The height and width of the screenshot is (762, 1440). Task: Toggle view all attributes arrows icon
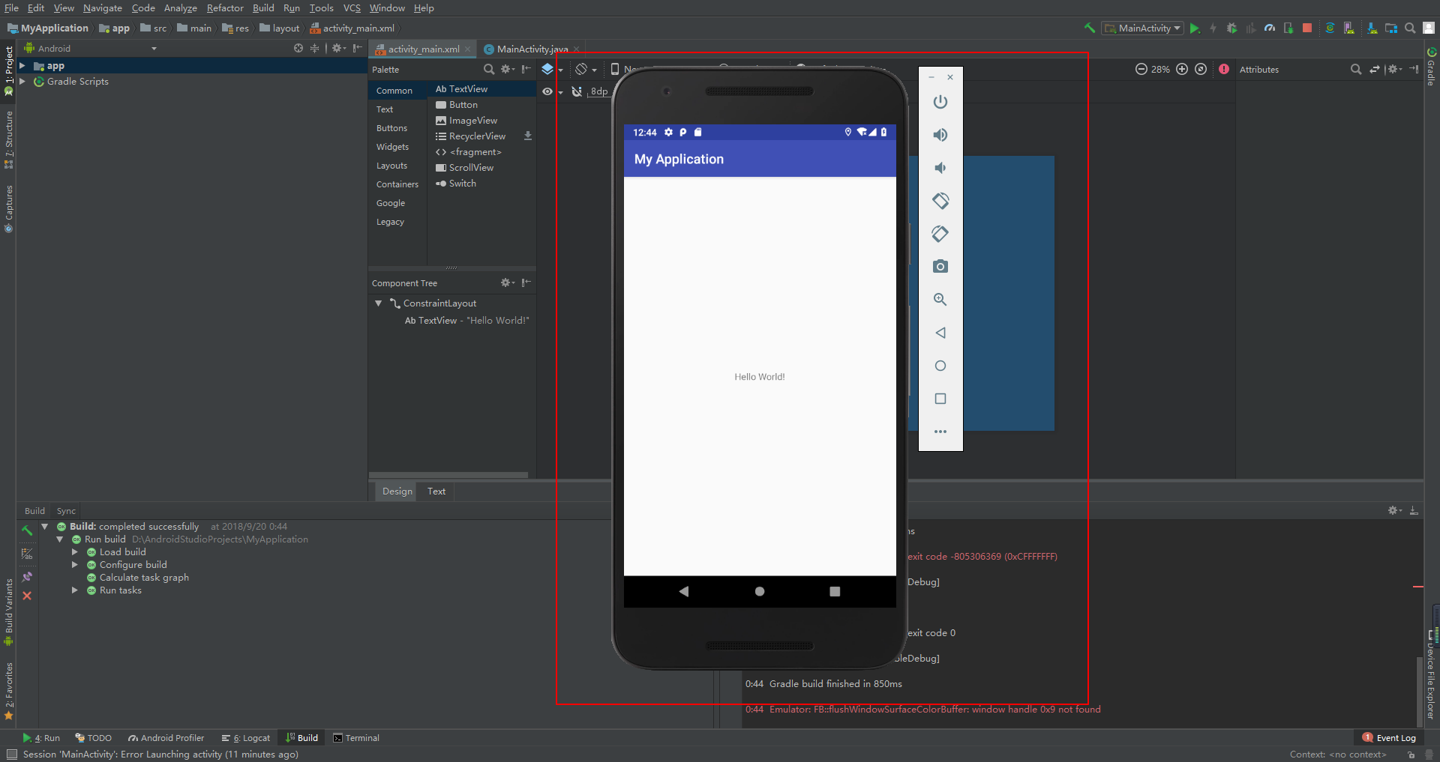1375,69
